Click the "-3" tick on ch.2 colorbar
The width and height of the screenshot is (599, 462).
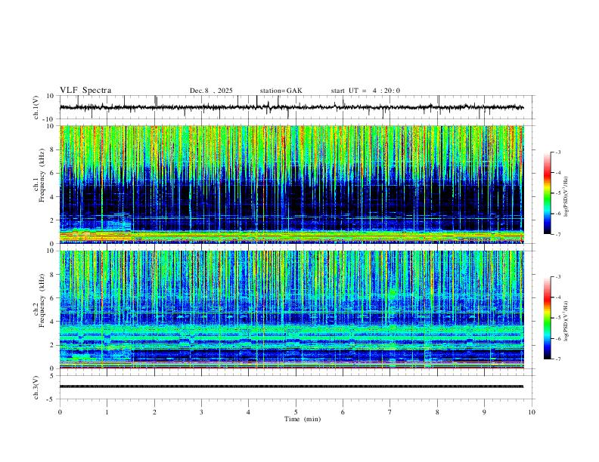coord(558,277)
